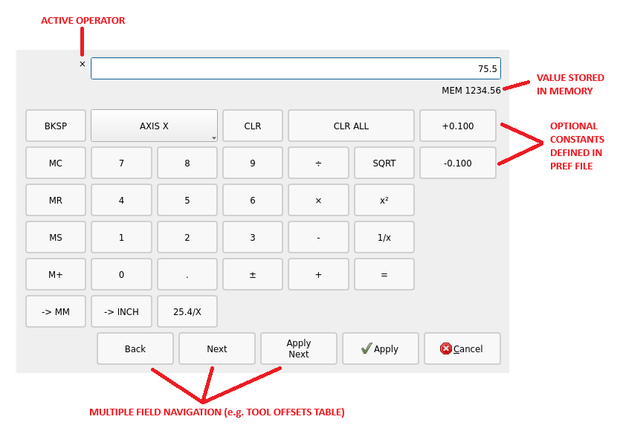
Task: Add the +0.100 preset constant
Action: (x=457, y=126)
